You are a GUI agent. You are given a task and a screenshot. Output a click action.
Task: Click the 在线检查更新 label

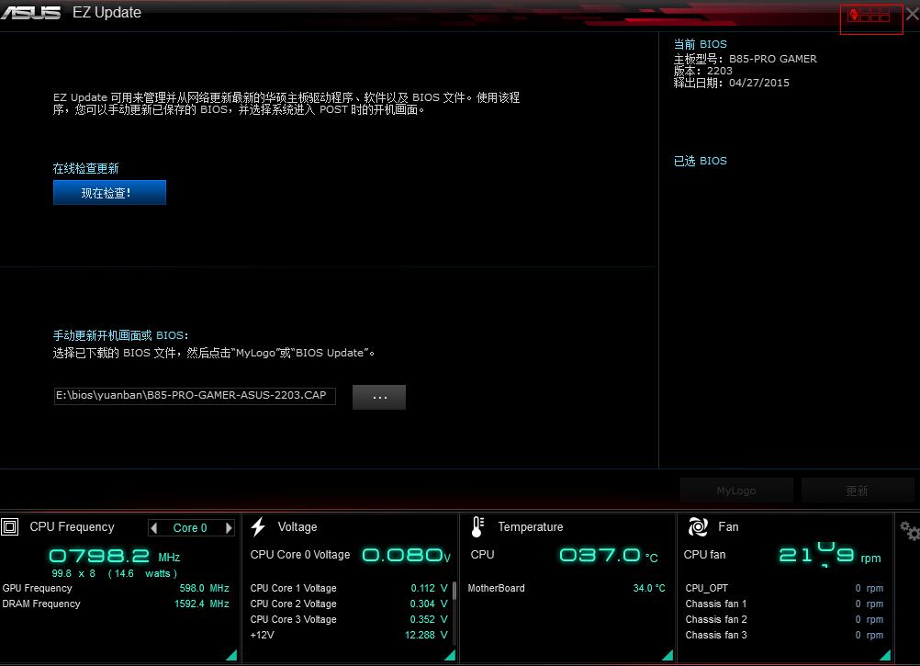(x=85, y=168)
